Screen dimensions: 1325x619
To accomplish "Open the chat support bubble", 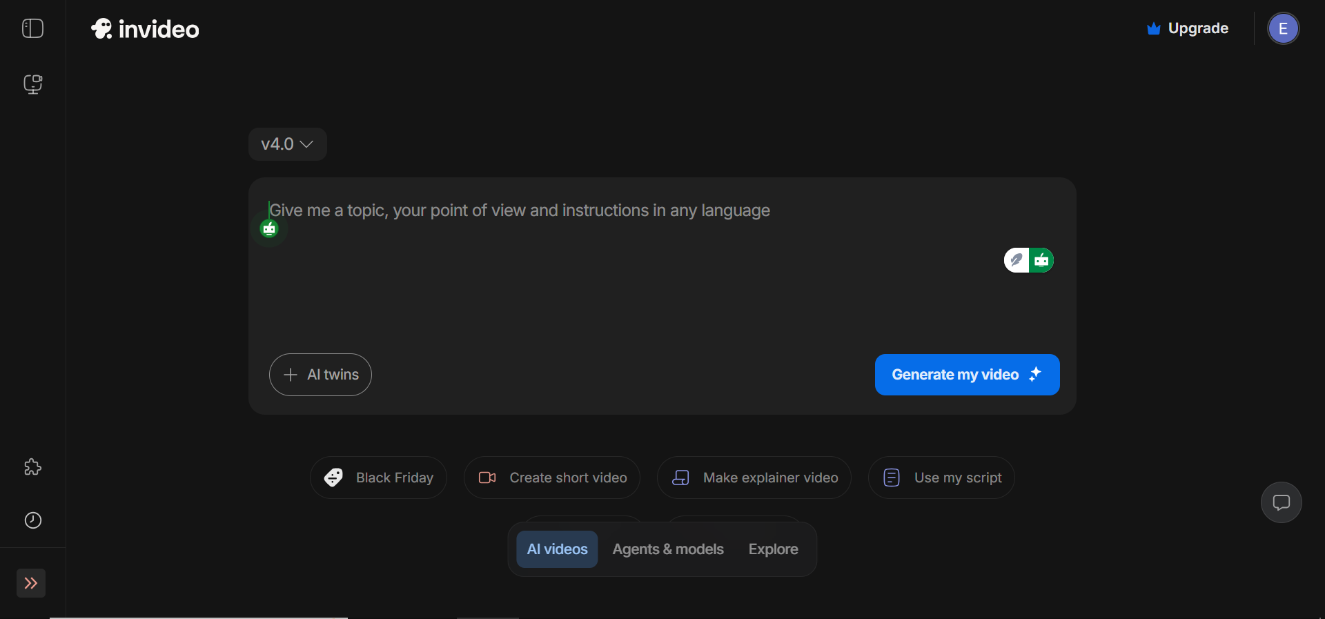I will pos(1281,502).
